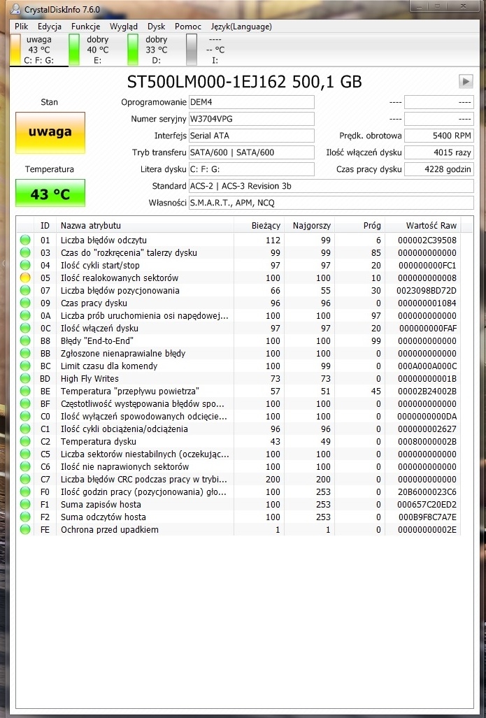Click the Wartość Raw column header

pos(423,225)
